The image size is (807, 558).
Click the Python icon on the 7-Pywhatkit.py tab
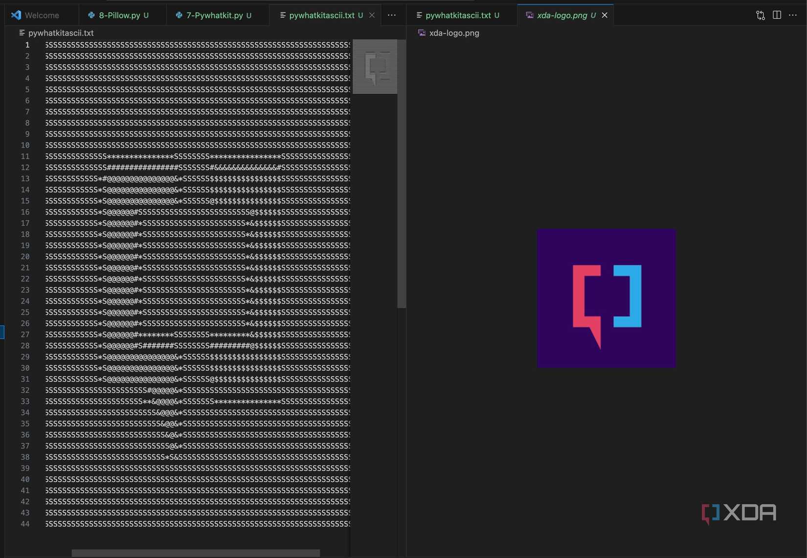pyautogui.click(x=178, y=15)
